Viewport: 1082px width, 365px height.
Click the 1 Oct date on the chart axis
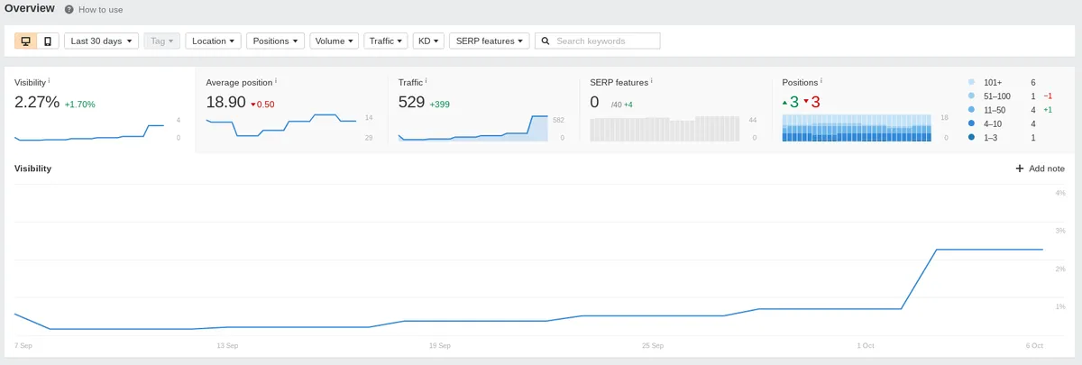[x=865, y=345]
